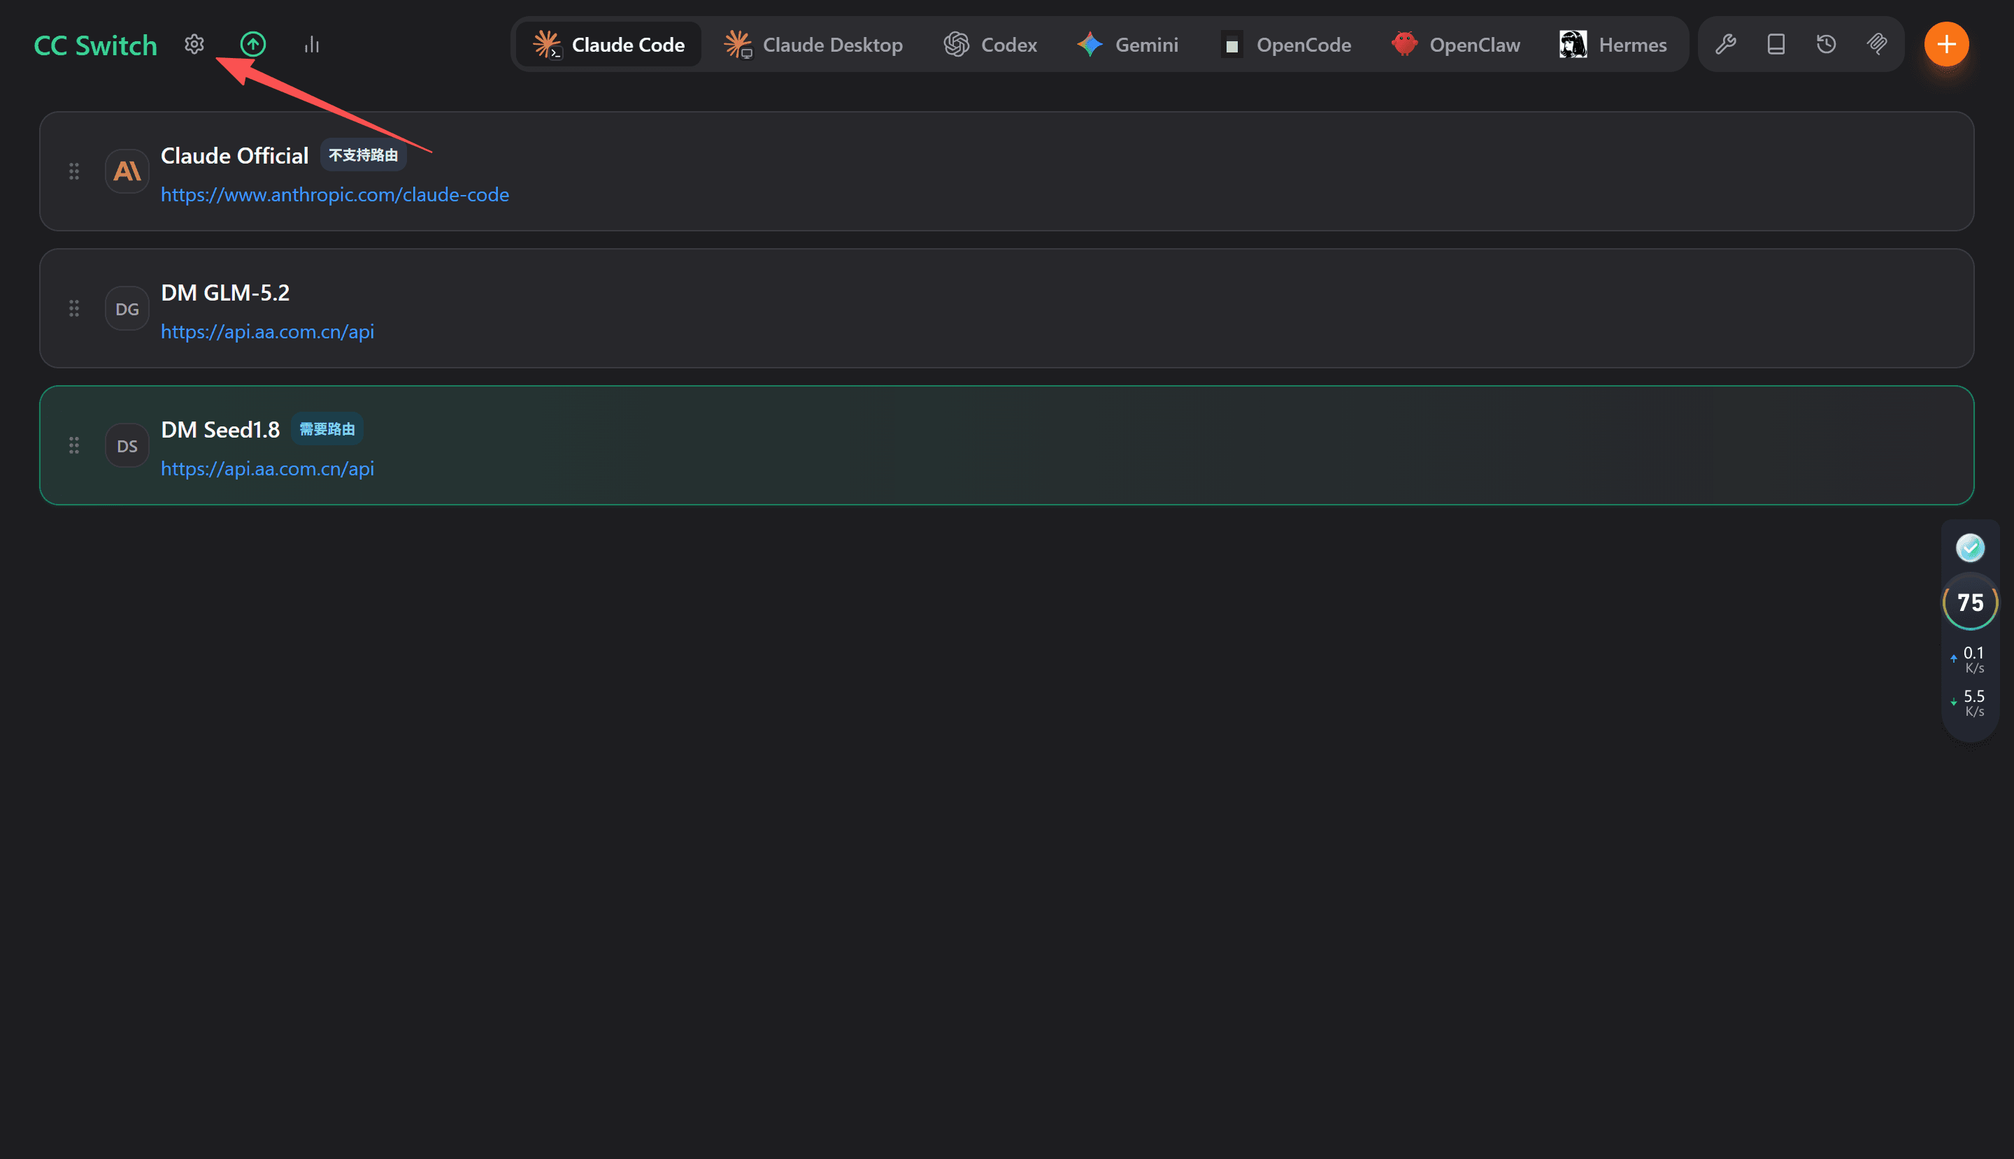
Task: Open the usage statistics bar chart icon
Action: (x=311, y=45)
